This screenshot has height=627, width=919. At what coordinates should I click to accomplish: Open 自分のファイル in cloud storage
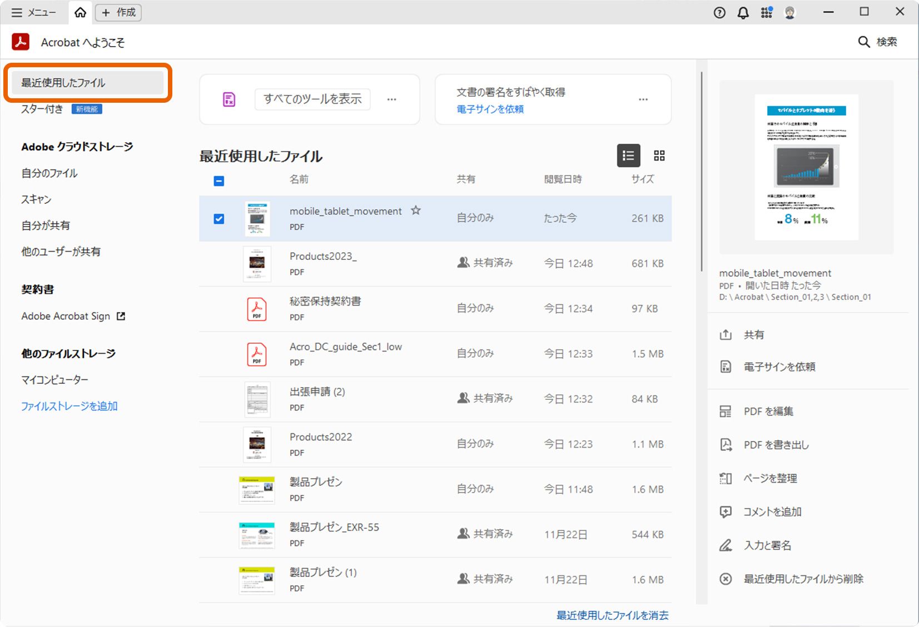(x=49, y=173)
